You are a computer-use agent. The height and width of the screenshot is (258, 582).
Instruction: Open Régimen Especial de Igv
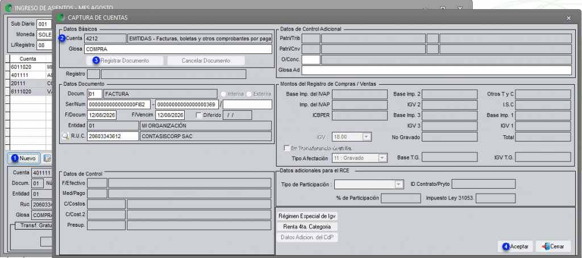pyautogui.click(x=307, y=216)
